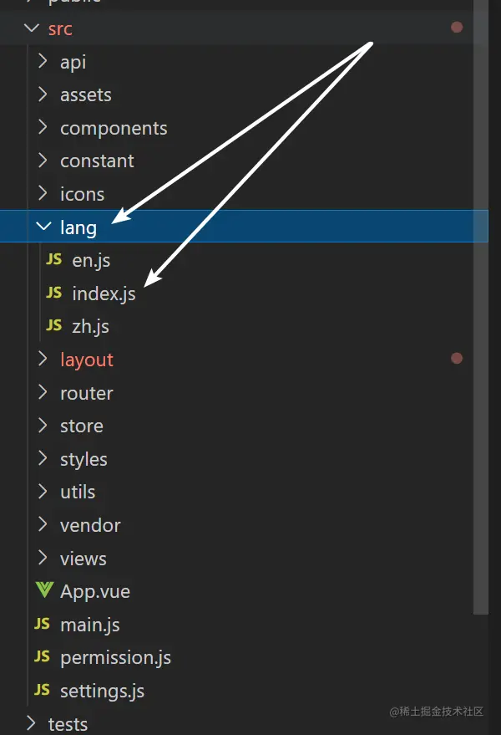Click the JS icon beside permission.js

click(42, 657)
